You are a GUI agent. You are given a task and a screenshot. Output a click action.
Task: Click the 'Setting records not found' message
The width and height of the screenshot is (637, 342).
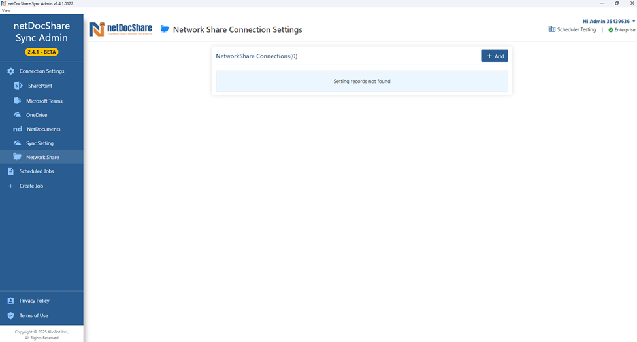(x=361, y=81)
